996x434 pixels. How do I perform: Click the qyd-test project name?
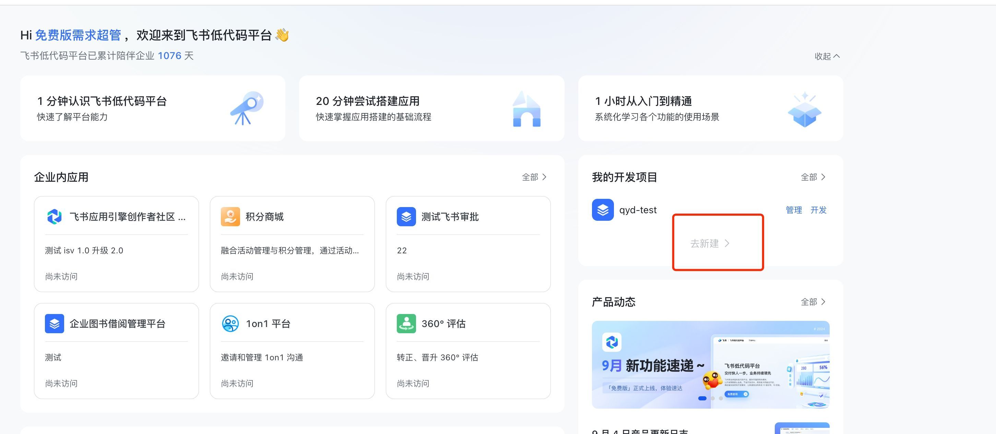pyautogui.click(x=638, y=210)
